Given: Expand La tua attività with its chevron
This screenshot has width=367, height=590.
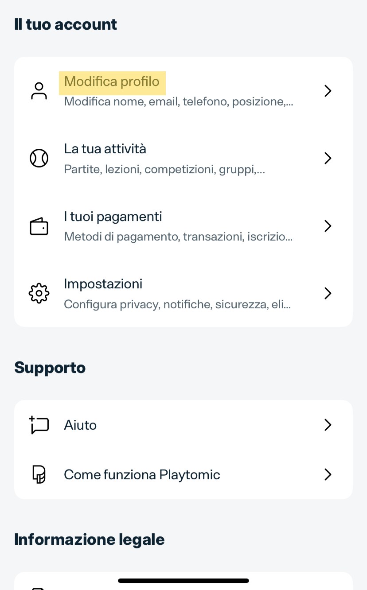Looking at the screenshot, I should click(328, 158).
